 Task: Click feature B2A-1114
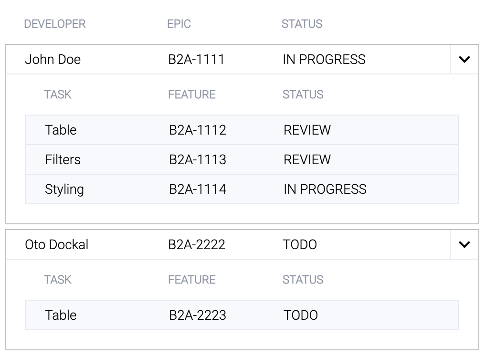[198, 189]
